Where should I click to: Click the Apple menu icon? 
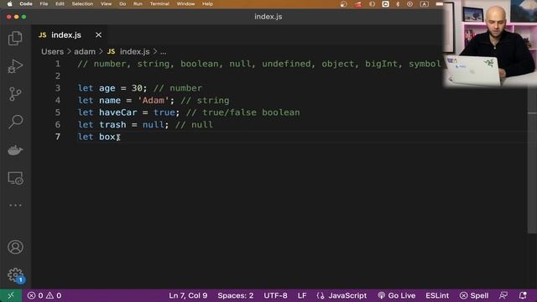click(x=9, y=3)
